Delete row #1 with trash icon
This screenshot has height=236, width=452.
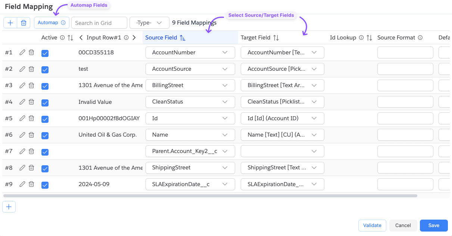click(x=31, y=52)
